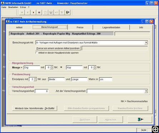The width and height of the screenshot is (159, 133).
Task: Open the Berechnungsart-Art dropdown
Action: pos(146,42)
